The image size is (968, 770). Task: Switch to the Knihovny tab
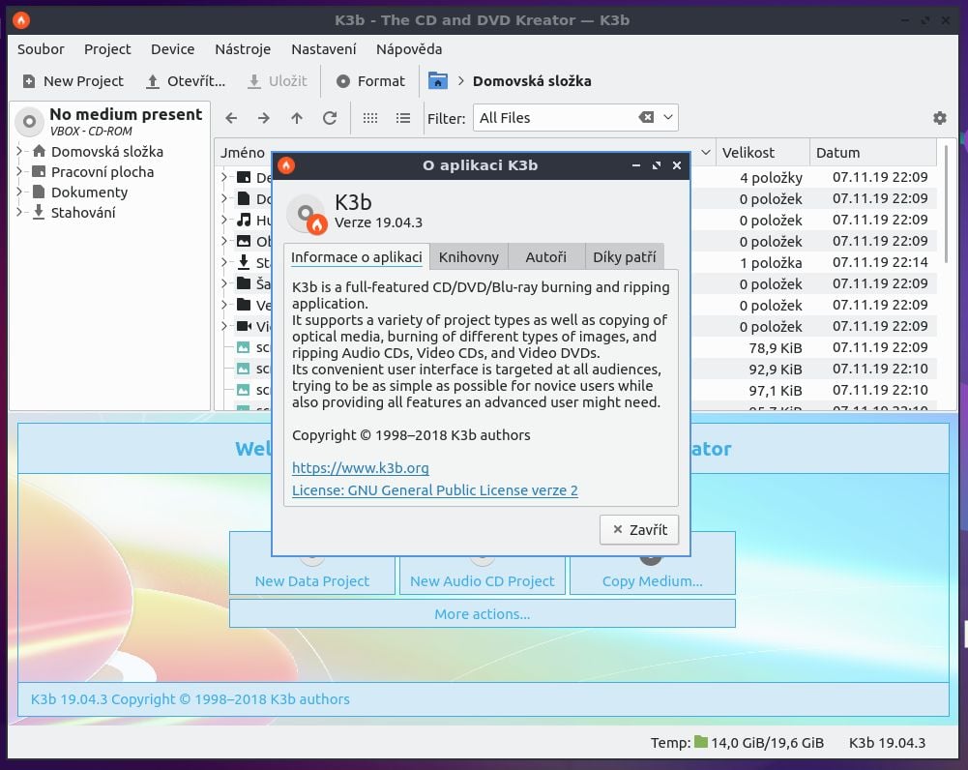(x=468, y=257)
